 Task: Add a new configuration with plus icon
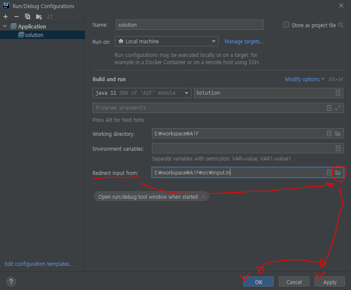[6, 17]
